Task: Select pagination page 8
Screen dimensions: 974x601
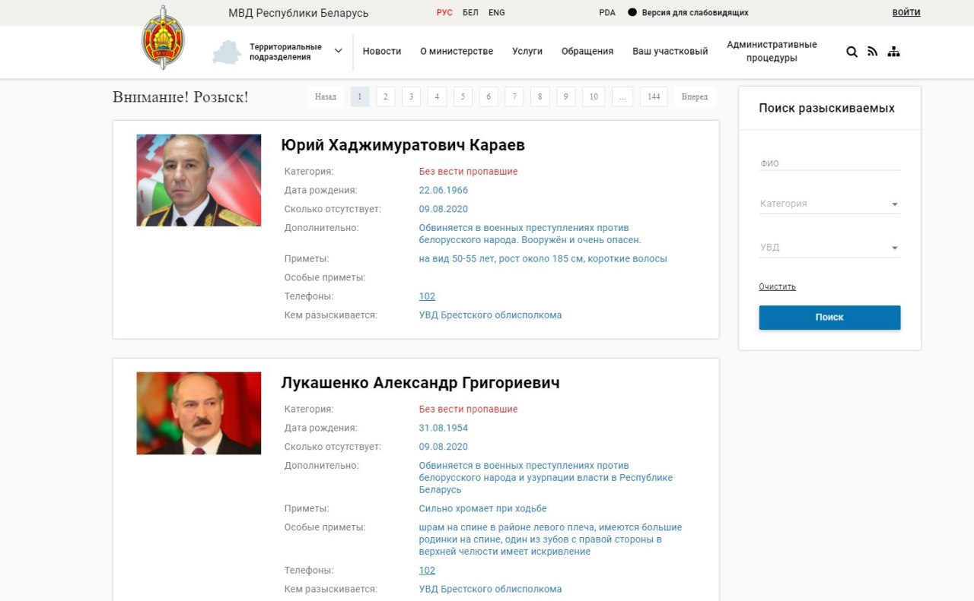Action: pos(540,96)
